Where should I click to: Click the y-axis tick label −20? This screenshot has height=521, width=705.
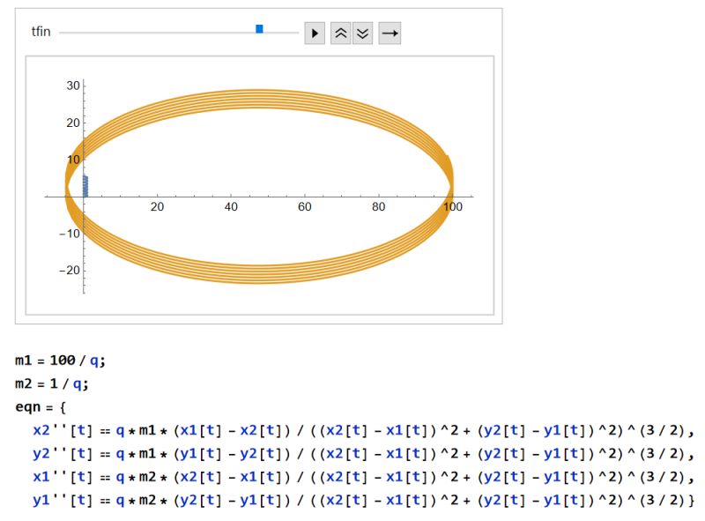click(x=70, y=271)
